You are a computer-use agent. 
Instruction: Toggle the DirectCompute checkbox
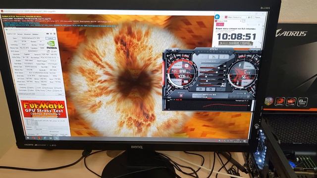pyautogui.click(x=43, y=88)
